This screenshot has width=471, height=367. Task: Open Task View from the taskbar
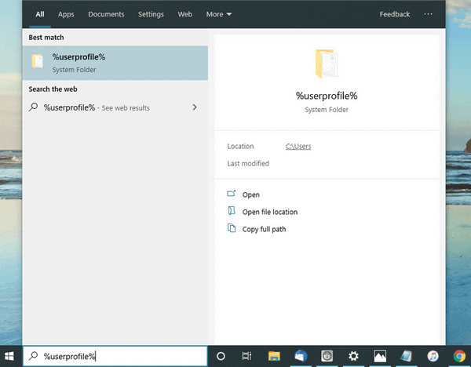coord(246,356)
